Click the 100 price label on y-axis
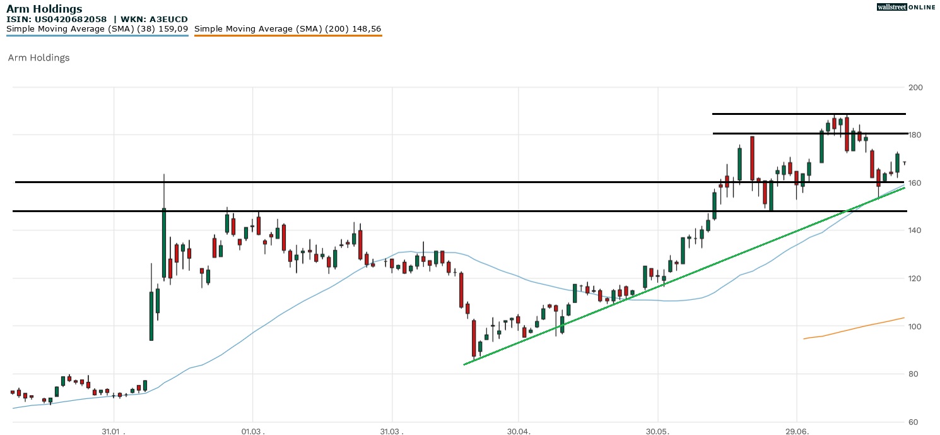The image size is (940, 435). [x=916, y=326]
